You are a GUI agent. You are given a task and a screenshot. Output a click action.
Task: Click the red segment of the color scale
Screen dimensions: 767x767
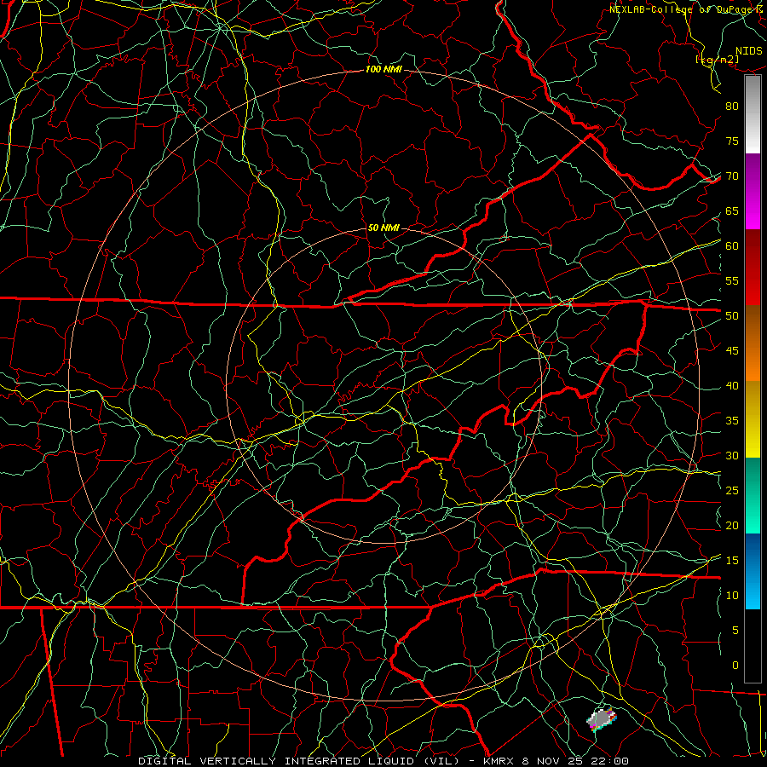(x=753, y=268)
